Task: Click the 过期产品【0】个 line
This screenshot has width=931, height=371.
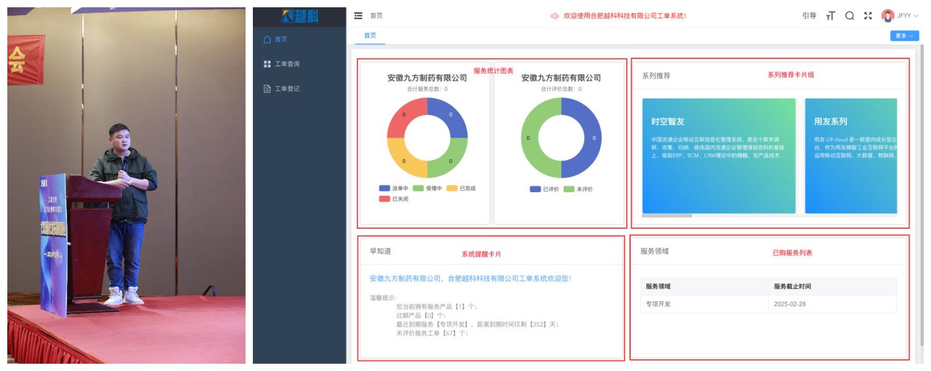Action: 420,315
